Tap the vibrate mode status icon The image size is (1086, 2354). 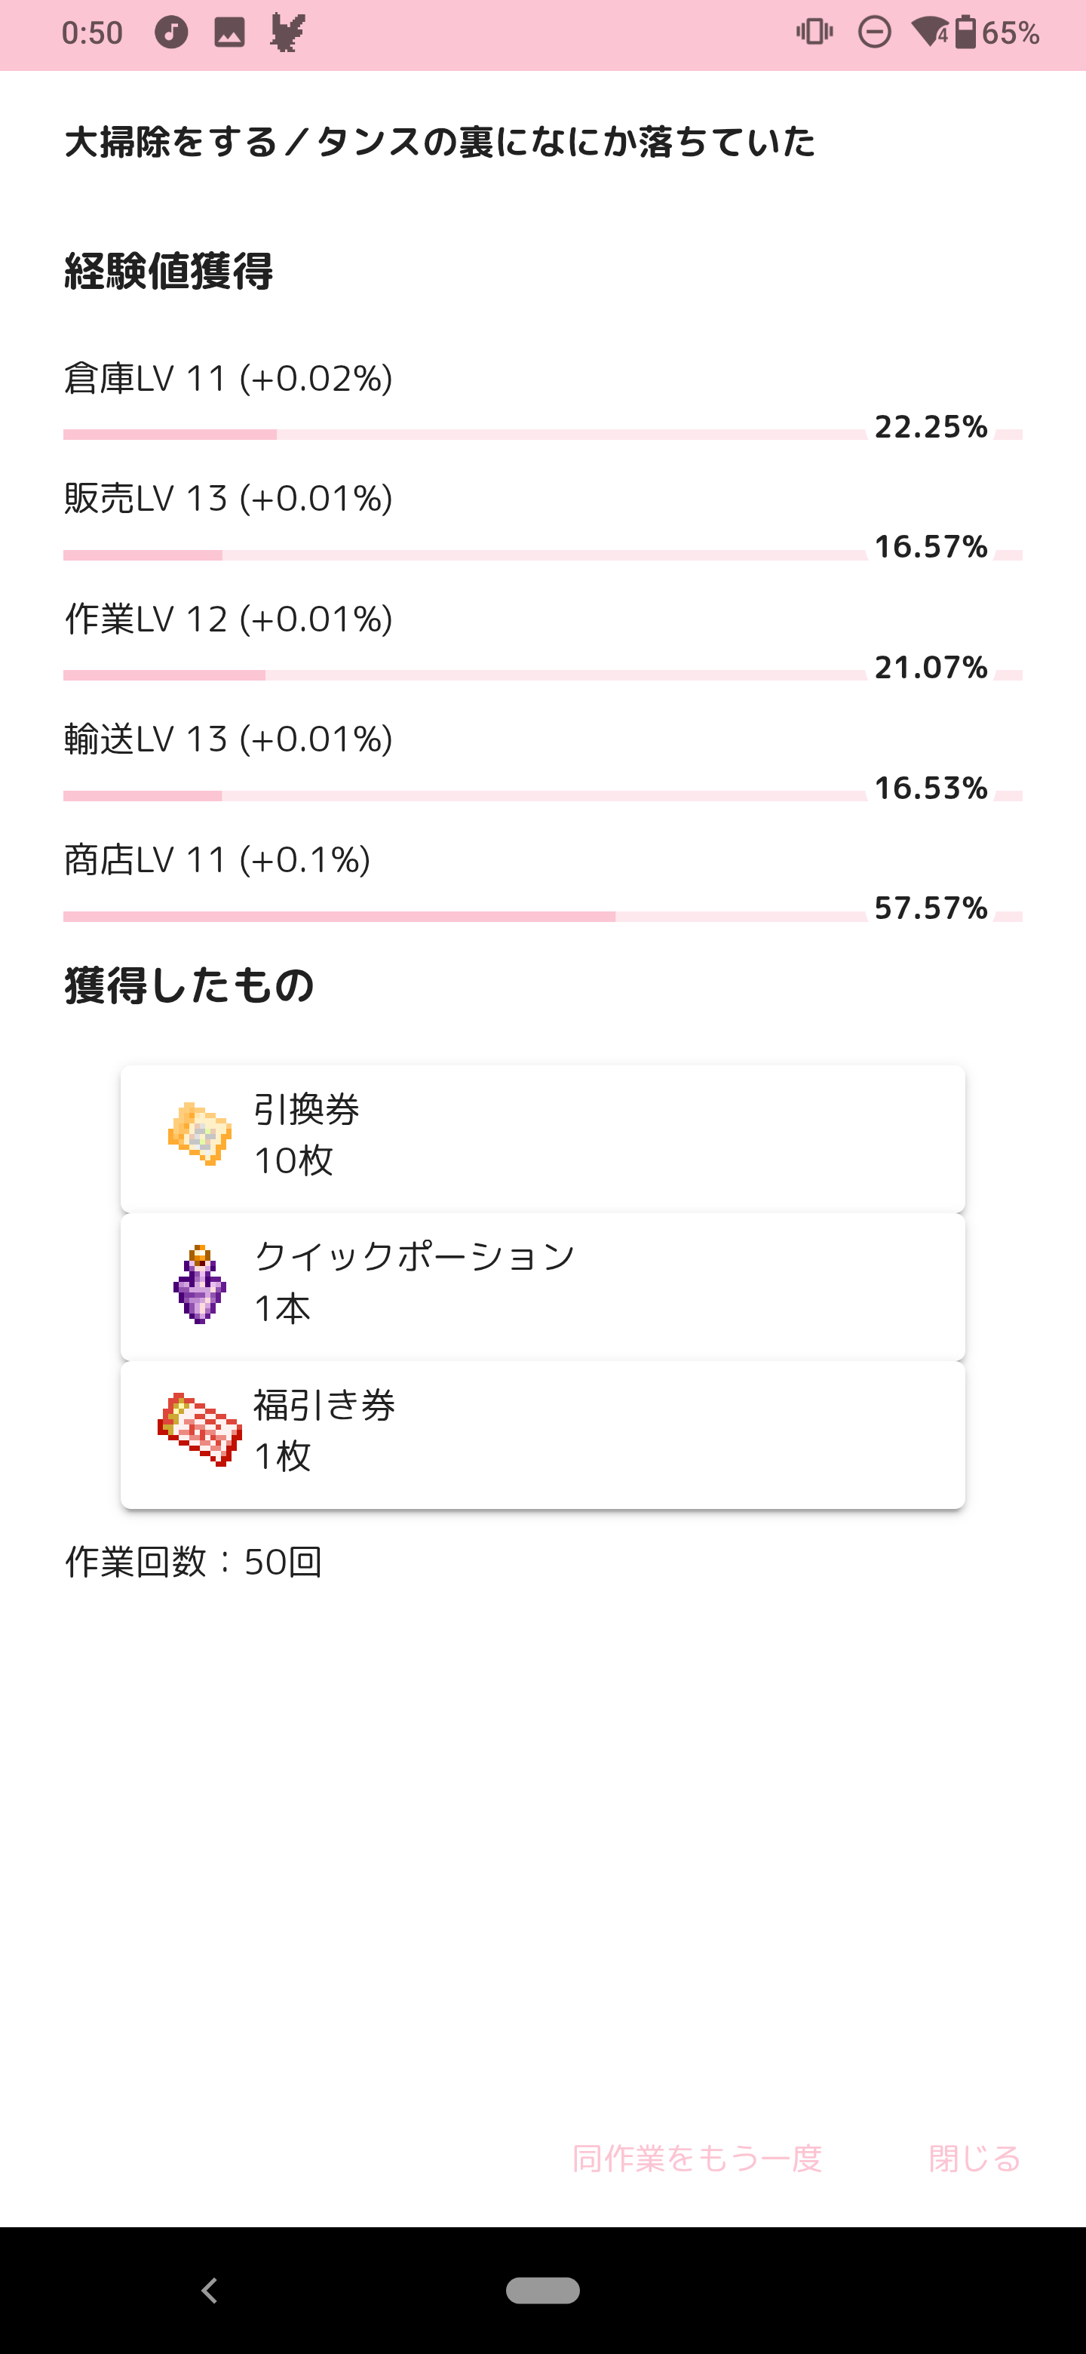click(x=814, y=33)
